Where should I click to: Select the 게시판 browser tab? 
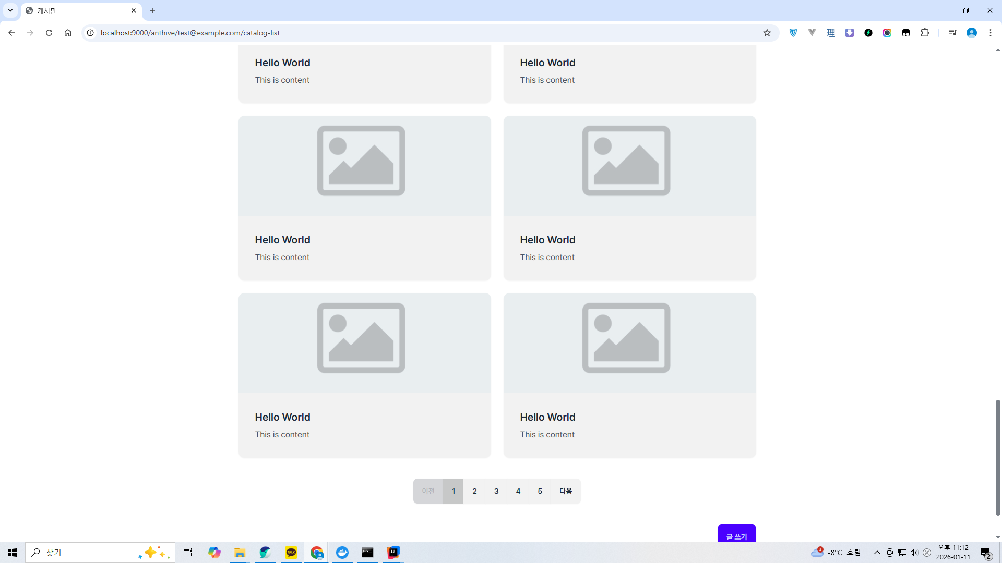click(x=78, y=10)
